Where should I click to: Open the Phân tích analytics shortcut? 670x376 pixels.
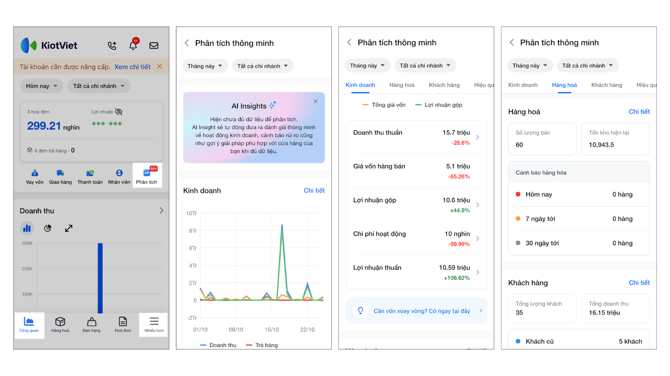147,176
